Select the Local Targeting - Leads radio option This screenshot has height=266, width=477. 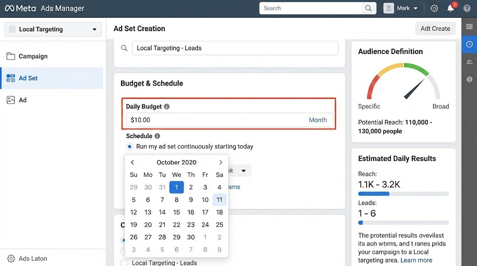pyautogui.click(x=124, y=263)
